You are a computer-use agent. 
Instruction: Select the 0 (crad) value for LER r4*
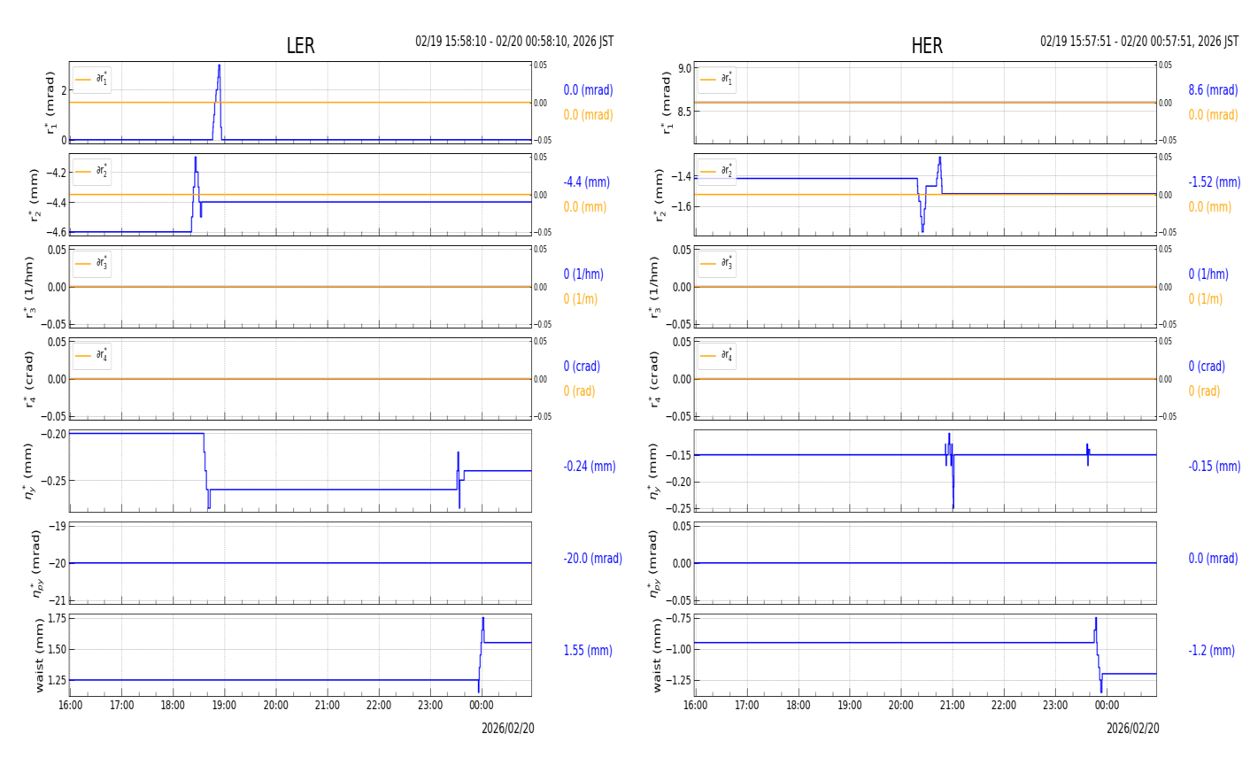[582, 367]
